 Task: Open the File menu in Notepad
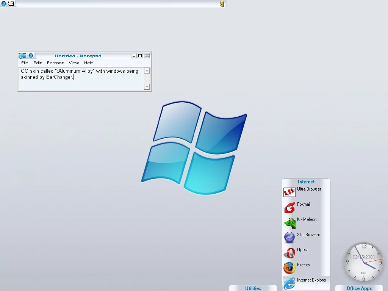click(x=25, y=63)
